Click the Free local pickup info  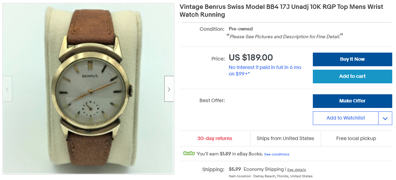point(356,138)
